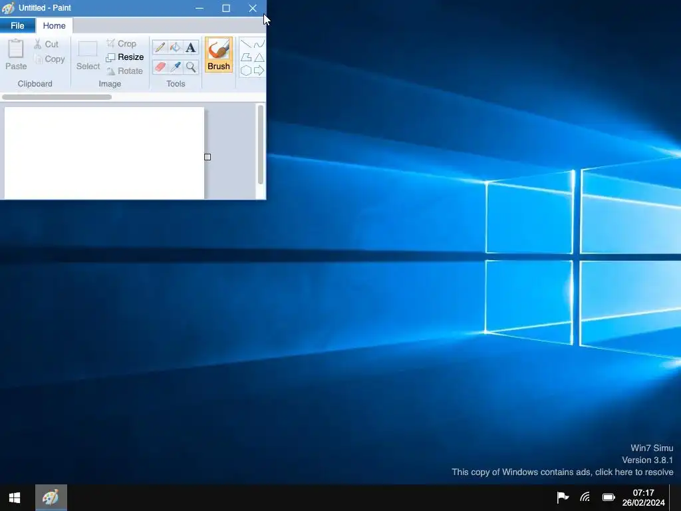Choose the straight Line shape
The height and width of the screenshot is (511, 681).
pyautogui.click(x=246, y=44)
